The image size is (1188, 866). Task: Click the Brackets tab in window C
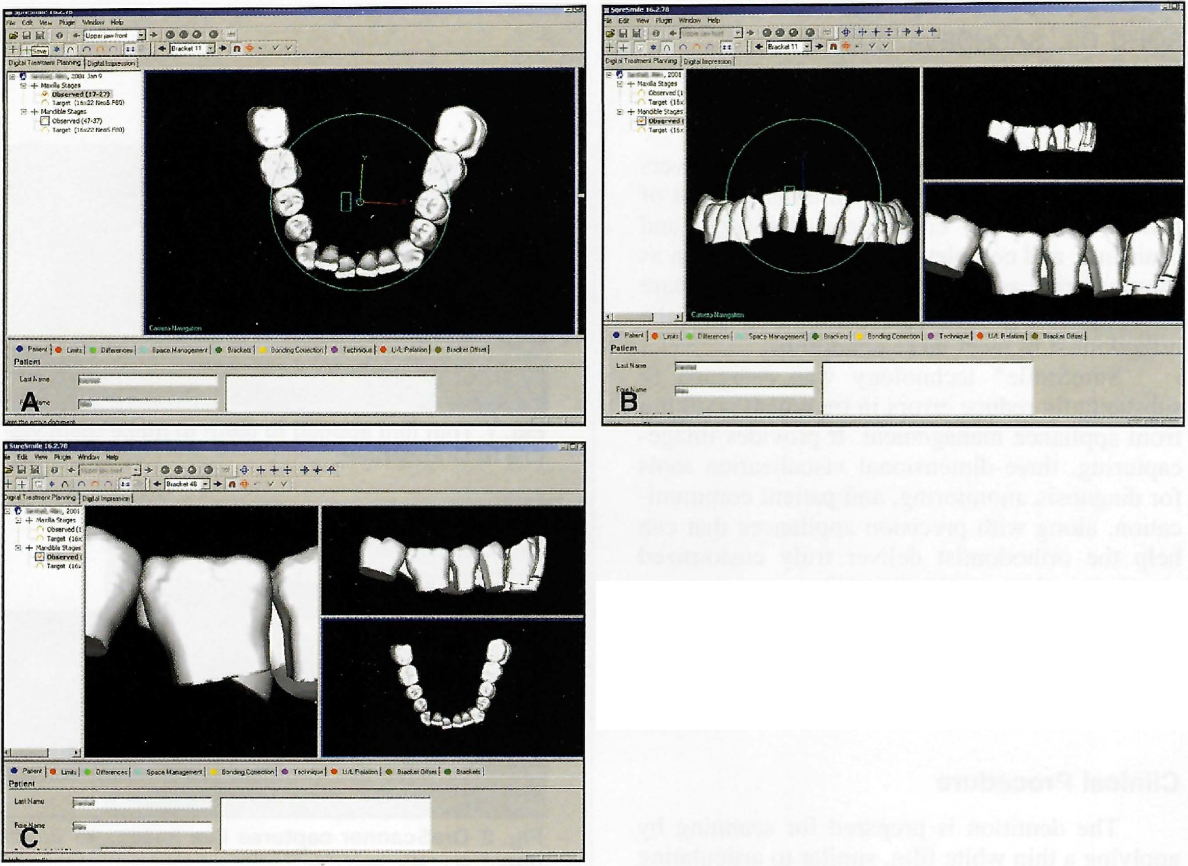click(464, 772)
